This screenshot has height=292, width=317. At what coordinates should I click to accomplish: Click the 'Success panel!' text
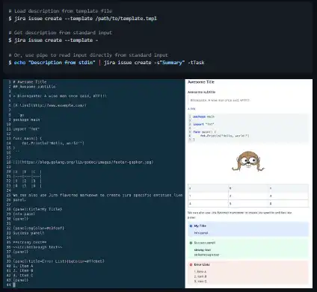tap(205, 243)
